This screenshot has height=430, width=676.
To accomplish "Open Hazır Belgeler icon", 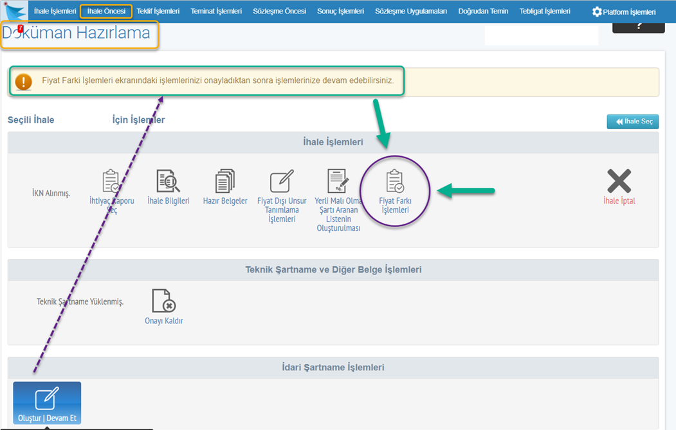I will click(x=225, y=182).
